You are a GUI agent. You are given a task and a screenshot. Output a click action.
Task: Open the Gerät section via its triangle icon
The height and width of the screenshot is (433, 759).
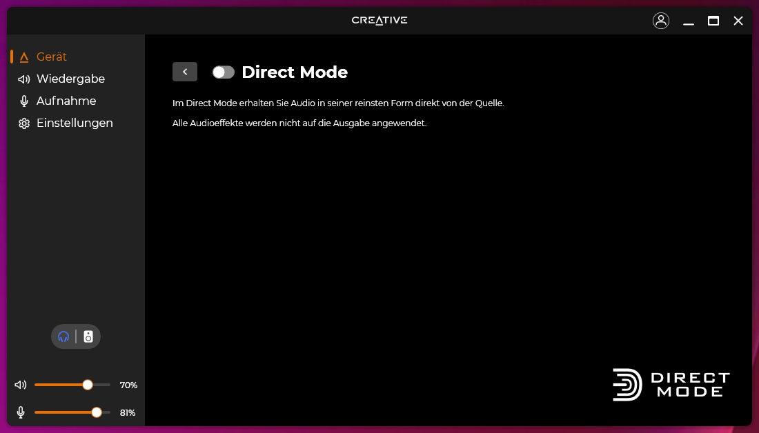[x=24, y=57]
